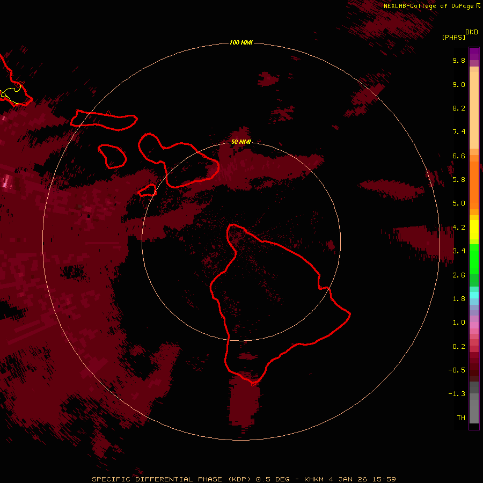Image resolution: width=483 pixels, height=483 pixels.
Task: Click the 50 NMI range ring label
Action: point(241,142)
